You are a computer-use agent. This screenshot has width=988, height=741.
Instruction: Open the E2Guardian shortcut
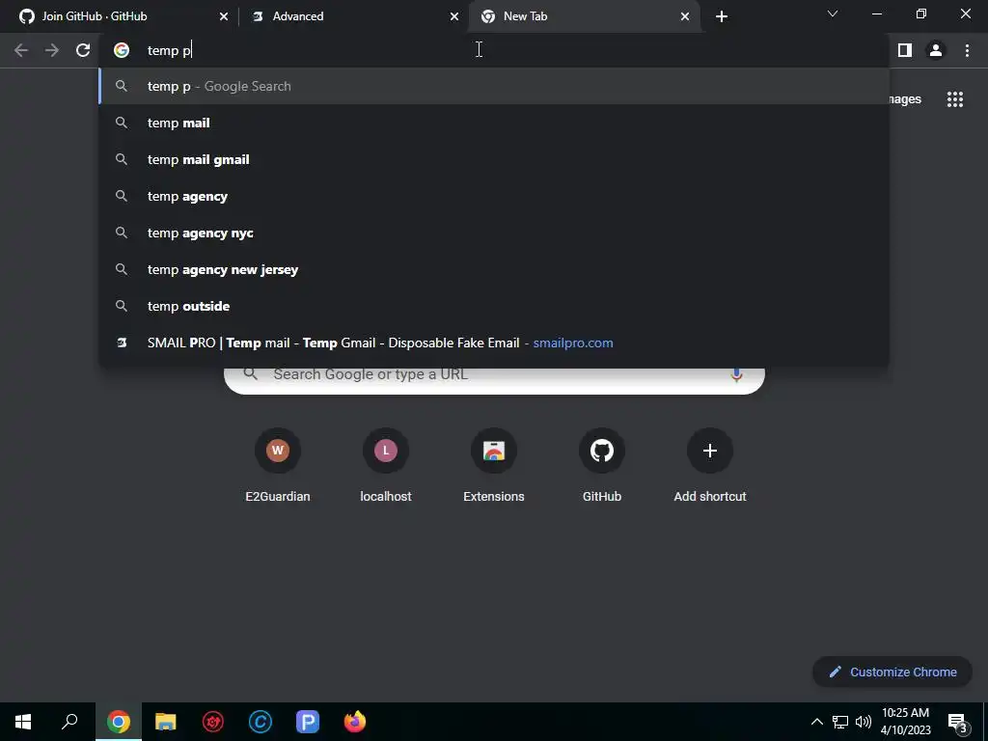point(278,466)
